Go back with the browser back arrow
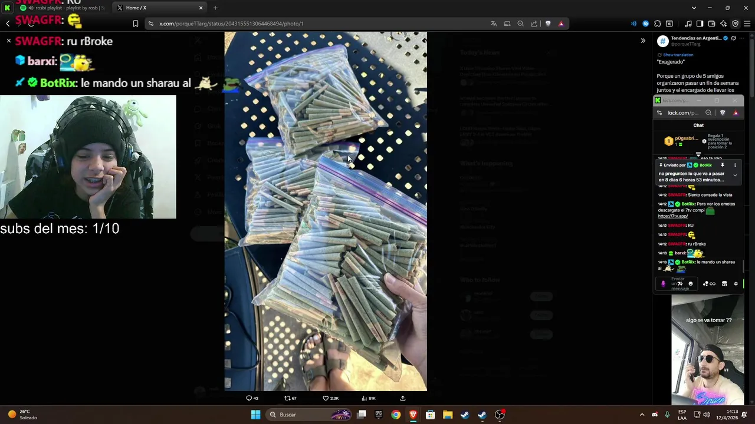The width and height of the screenshot is (755, 424). 8,24
